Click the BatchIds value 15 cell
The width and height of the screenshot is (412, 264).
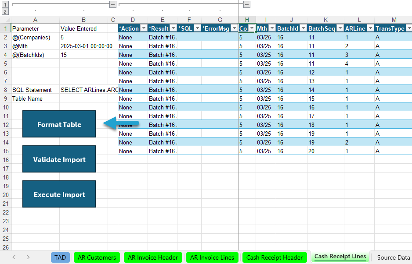coord(83,55)
